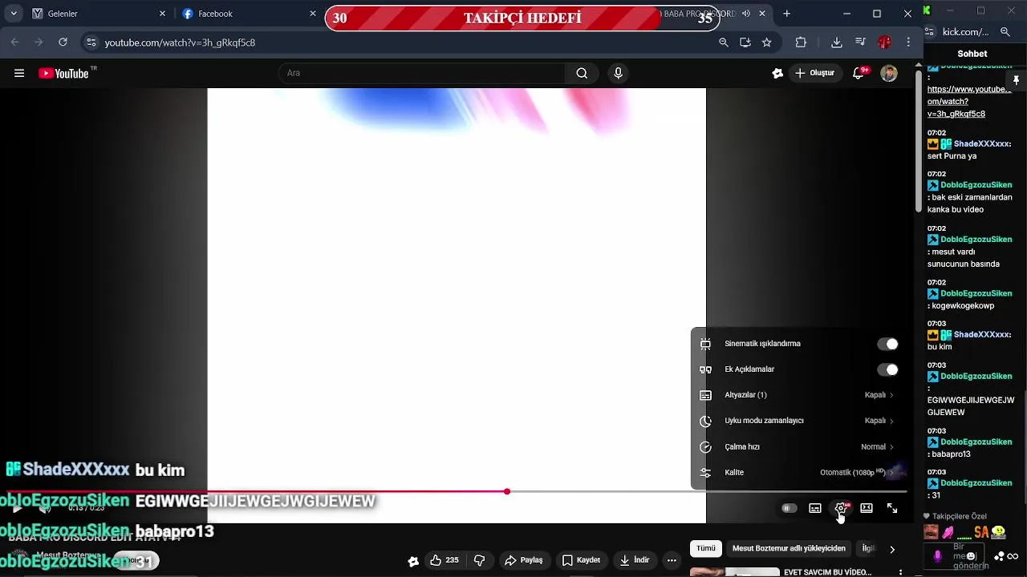The image size is (1027, 577).
Task: Open the YouTube link in Kick chat
Action: (x=968, y=102)
